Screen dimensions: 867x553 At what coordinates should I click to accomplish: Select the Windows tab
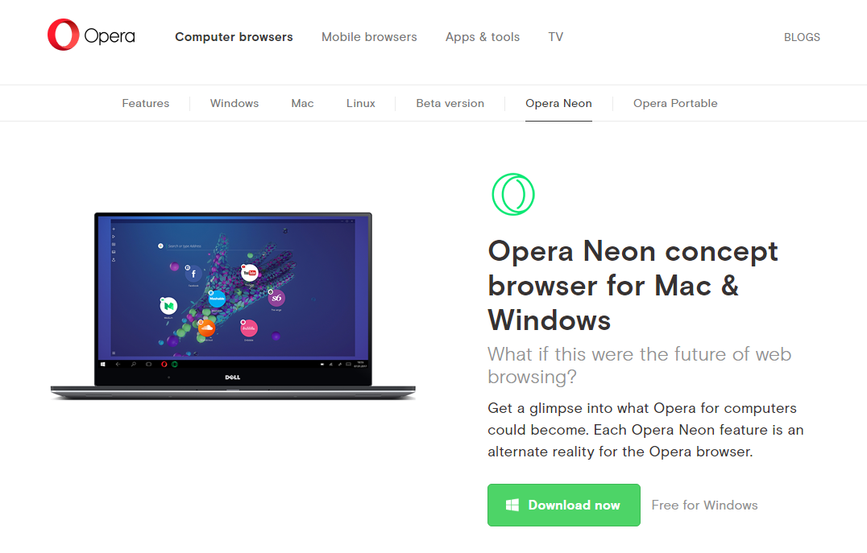click(x=234, y=103)
